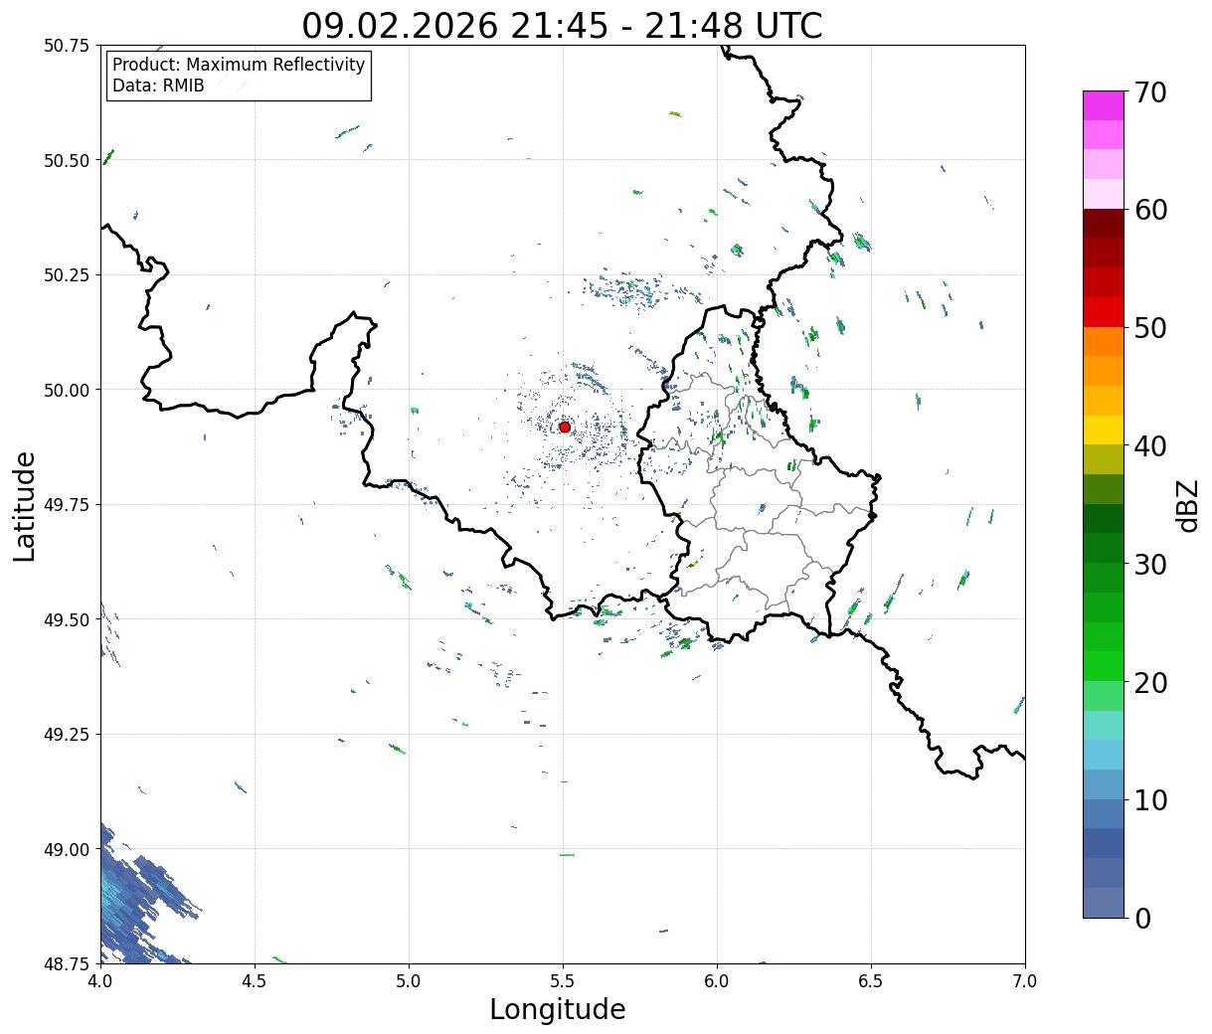Viewport: 1212px width, 1034px height.
Task: Click the latitude tick label 49.75
Action: (67, 505)
